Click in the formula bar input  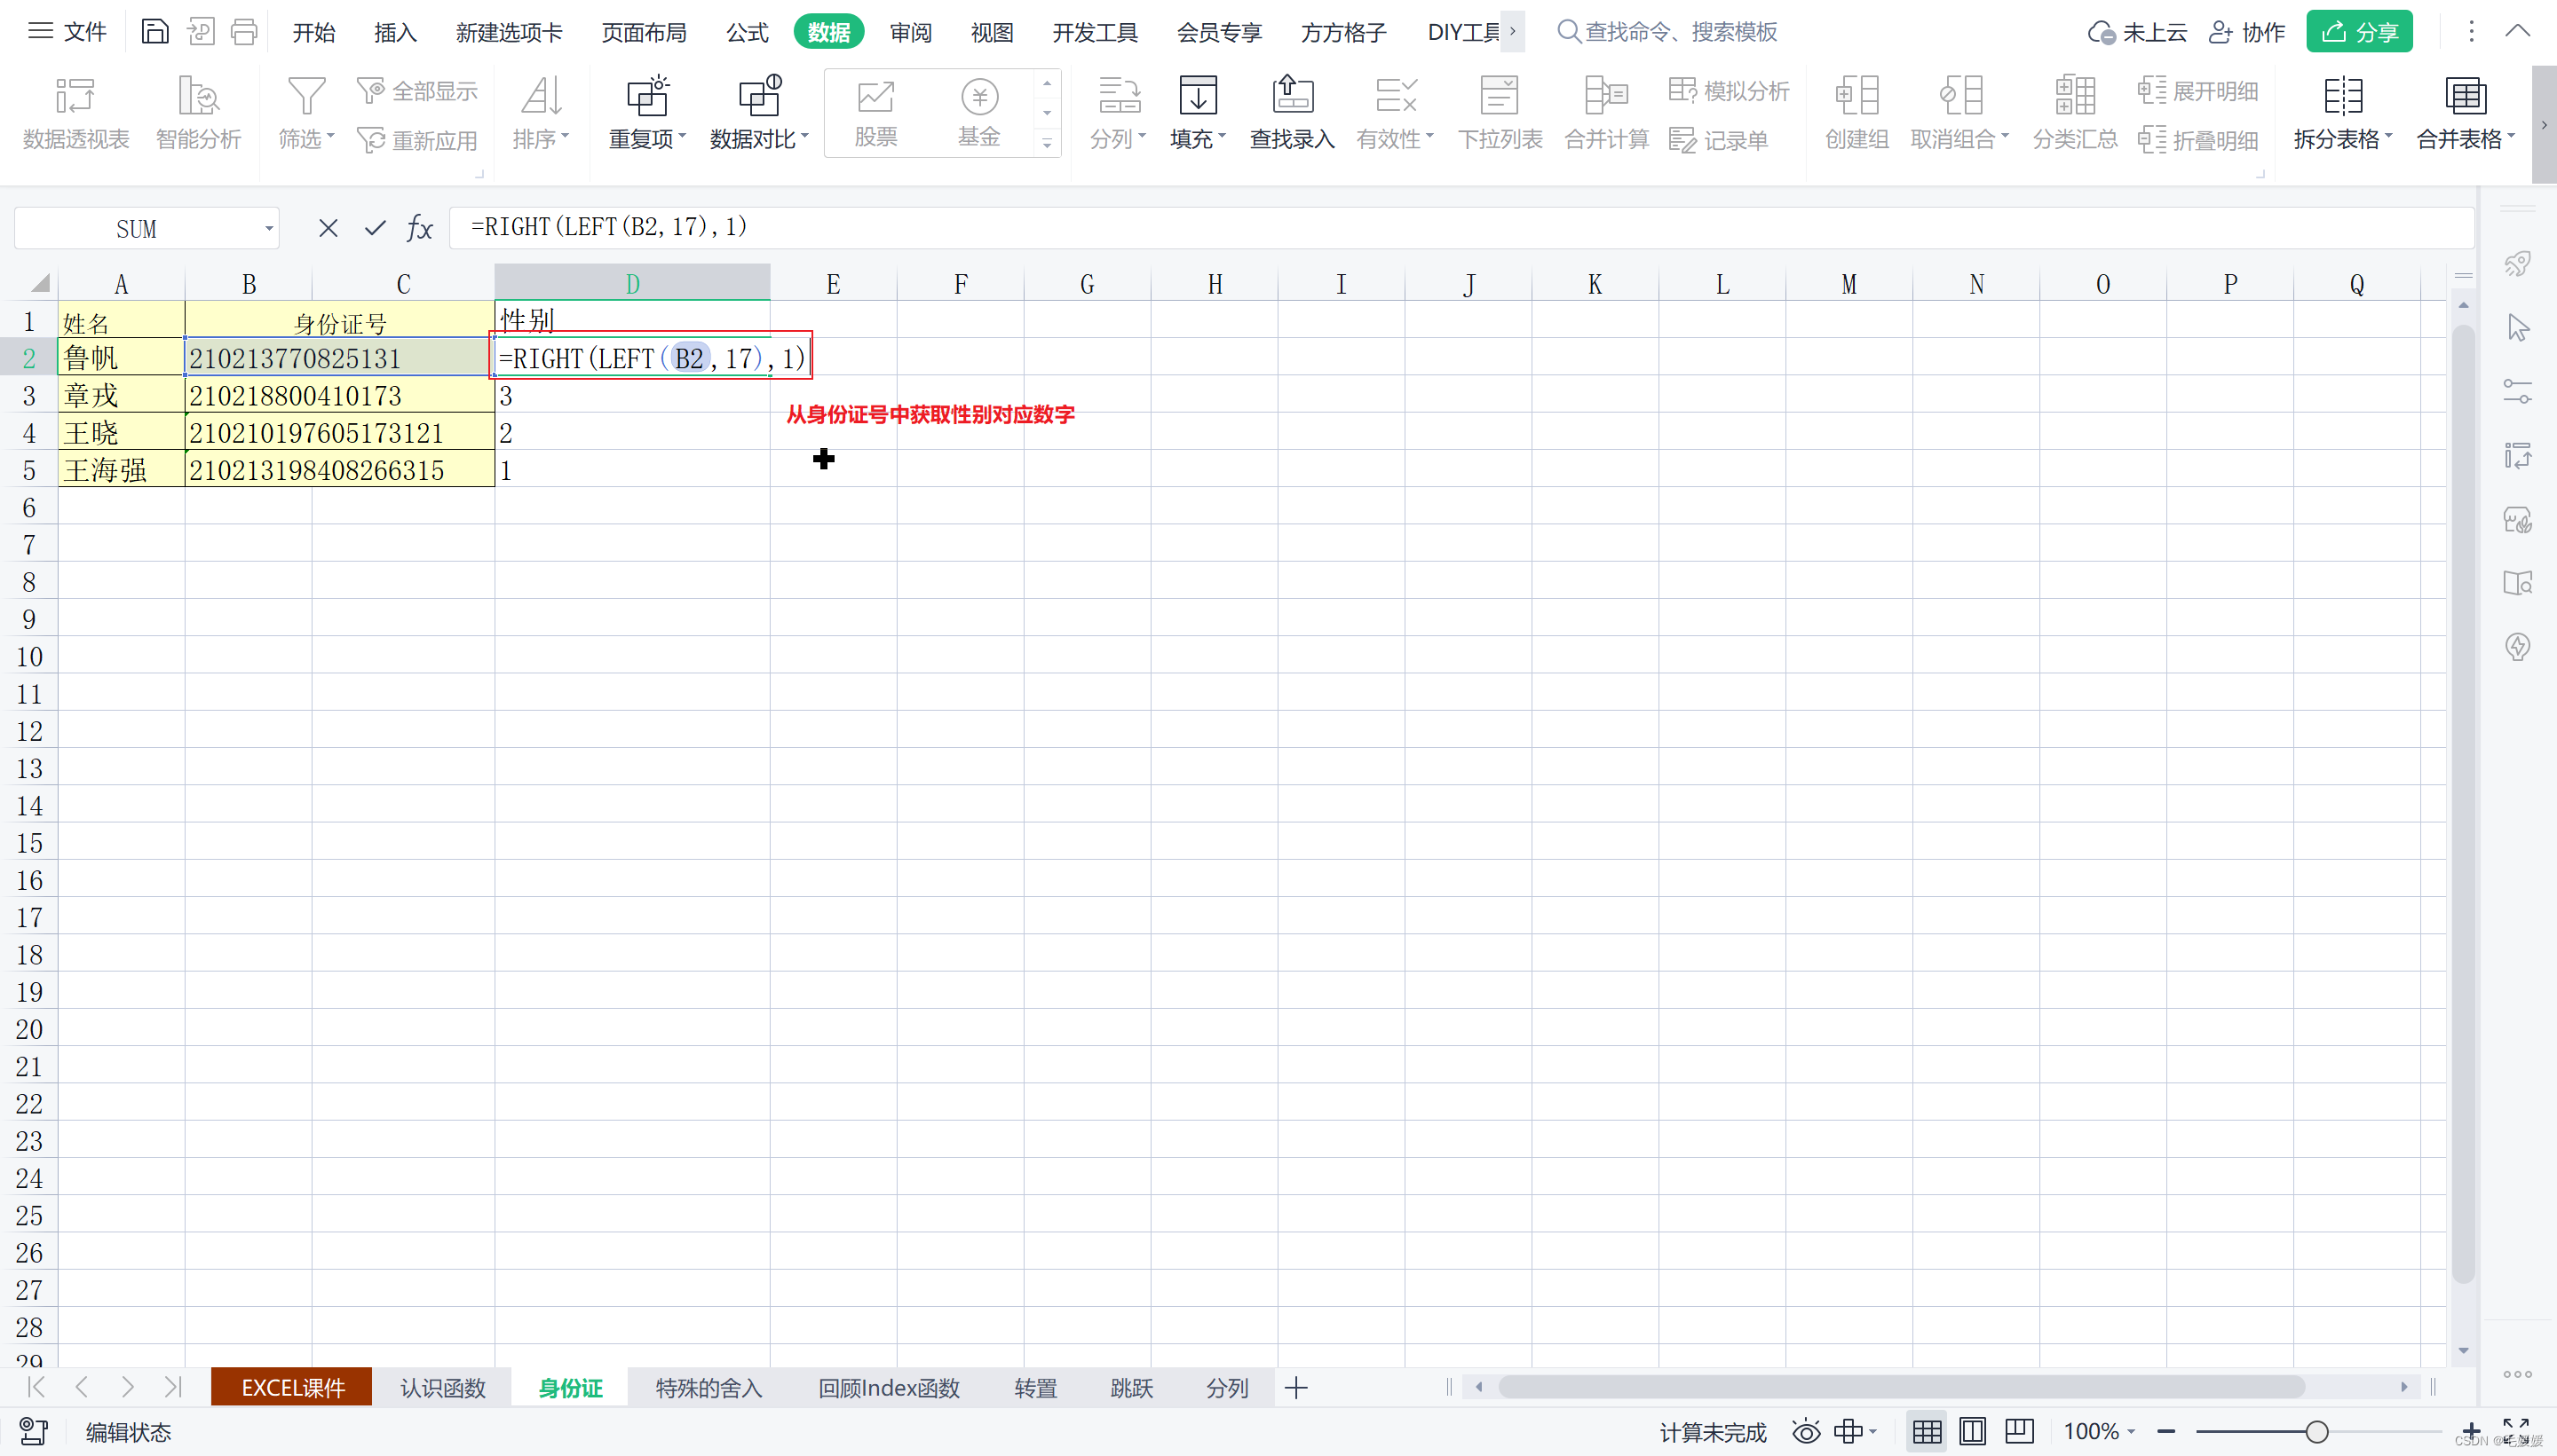1461,228
